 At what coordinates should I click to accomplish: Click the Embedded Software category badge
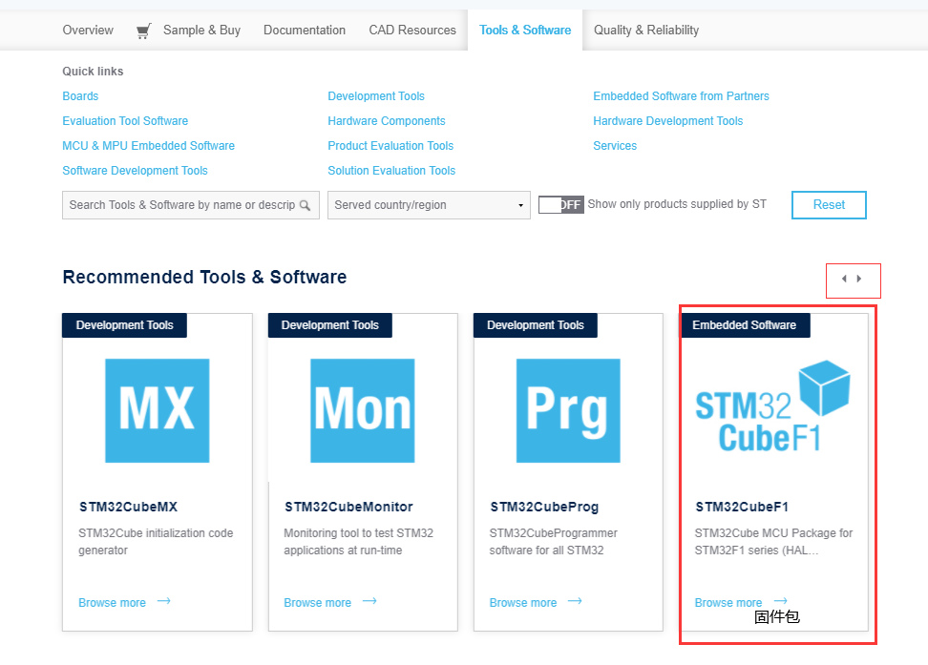[x=745, y=325]
